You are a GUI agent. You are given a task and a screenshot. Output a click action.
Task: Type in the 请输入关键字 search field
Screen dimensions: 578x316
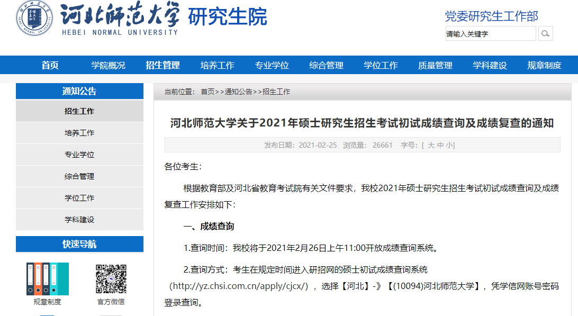pyautogui.click(x=490, y=34)
